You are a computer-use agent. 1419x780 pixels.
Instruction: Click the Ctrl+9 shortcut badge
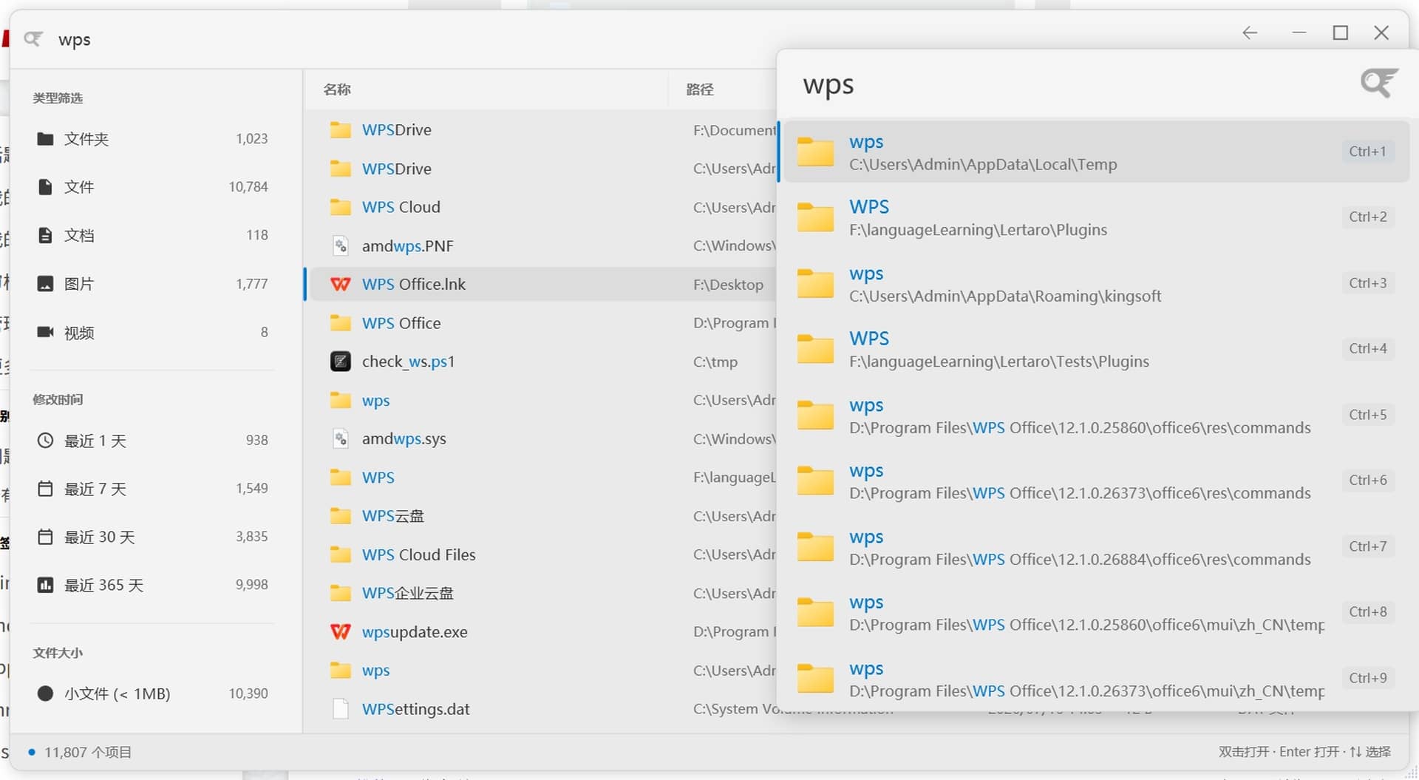pyautogui.click(x=1367, y=678)
